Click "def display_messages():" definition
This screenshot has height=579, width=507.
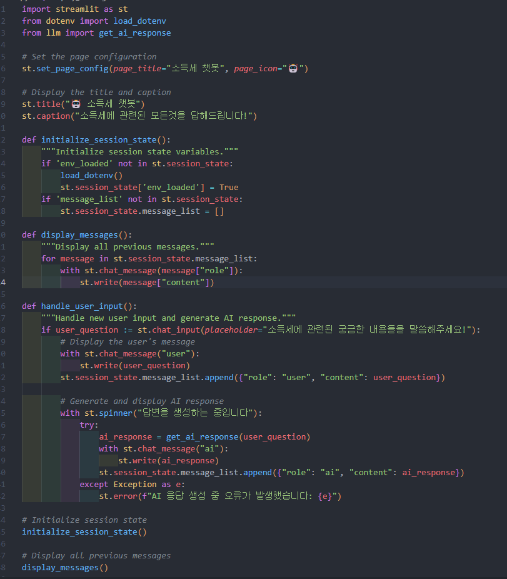tap(77, 234)
